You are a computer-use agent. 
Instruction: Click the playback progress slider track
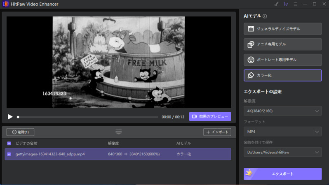pos(88,117)
